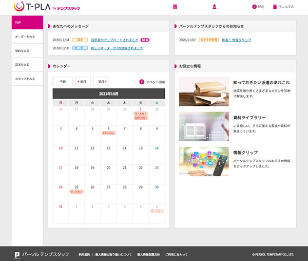Click the event badge on October 25

click(x=76, y=192)
